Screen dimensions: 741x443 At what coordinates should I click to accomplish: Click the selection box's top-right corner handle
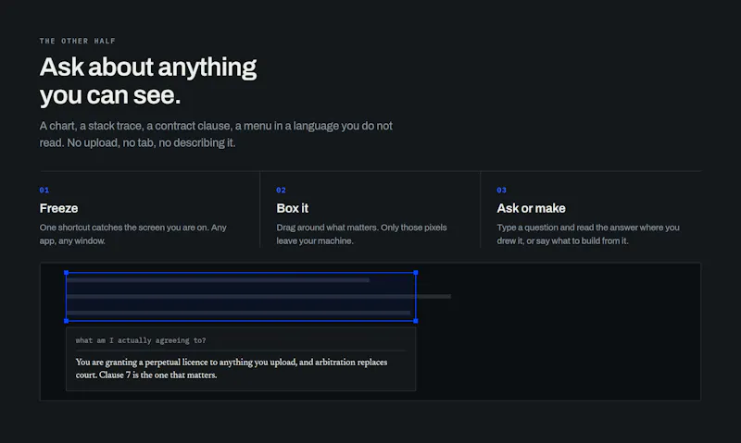(416, 273)
